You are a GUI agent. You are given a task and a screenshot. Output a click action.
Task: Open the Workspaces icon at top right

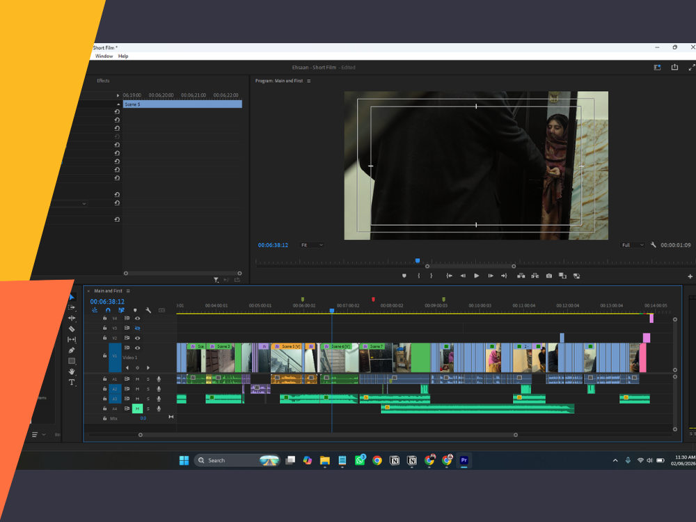(x=658, y=68)
